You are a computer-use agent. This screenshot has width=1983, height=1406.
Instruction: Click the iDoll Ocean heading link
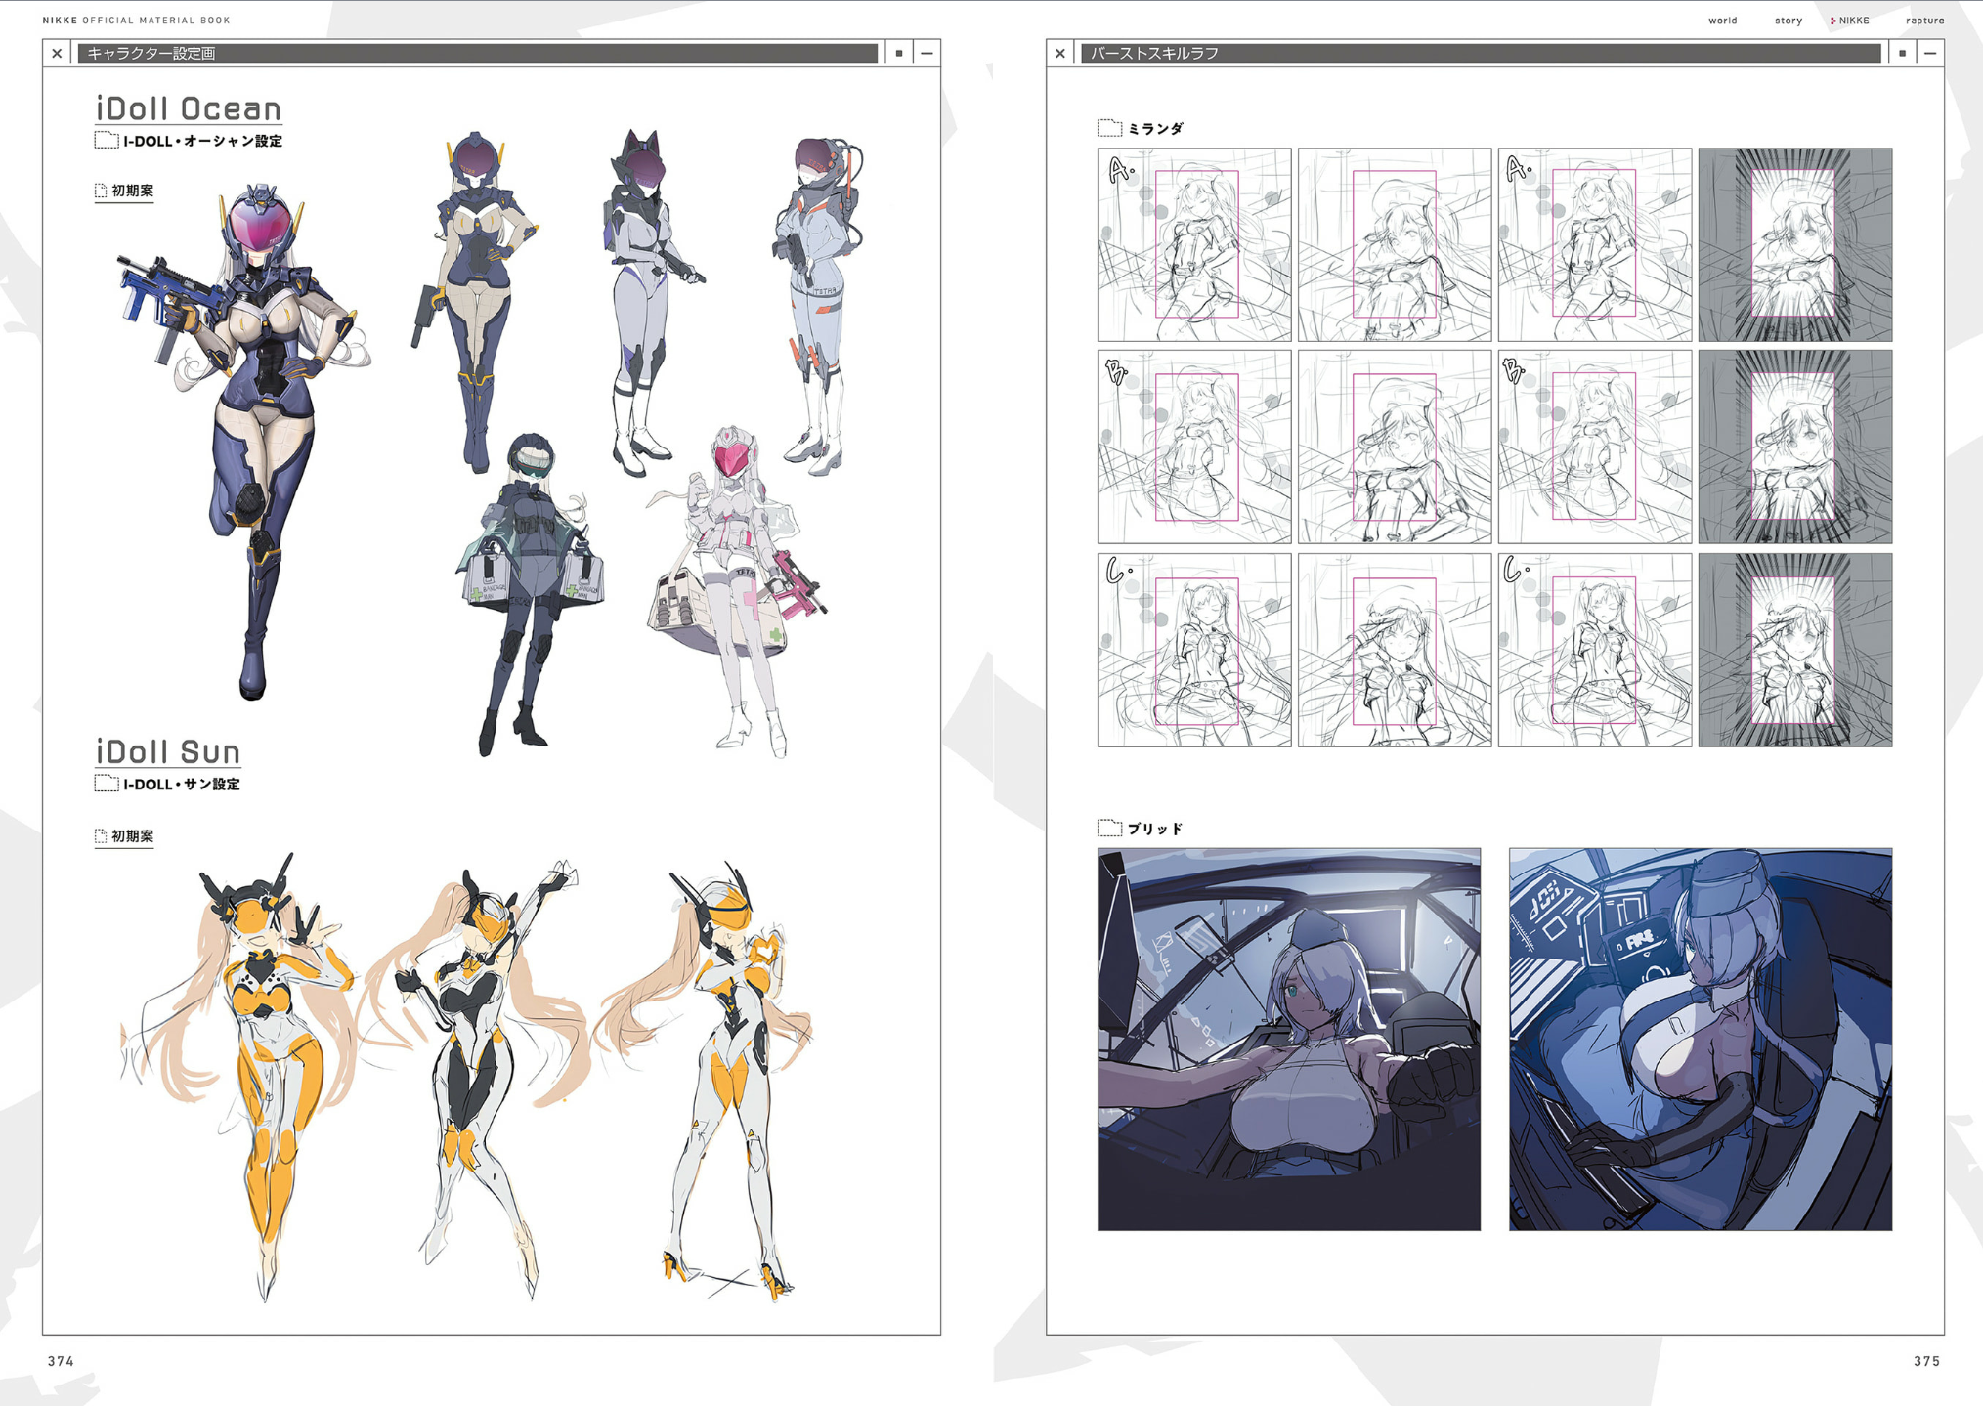point(189,108)
